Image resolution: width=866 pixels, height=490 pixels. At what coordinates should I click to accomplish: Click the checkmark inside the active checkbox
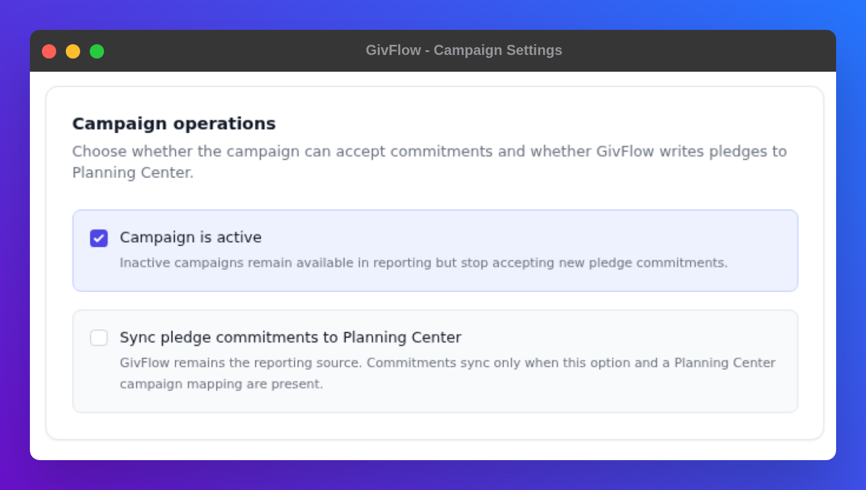(x=99, y=238)
